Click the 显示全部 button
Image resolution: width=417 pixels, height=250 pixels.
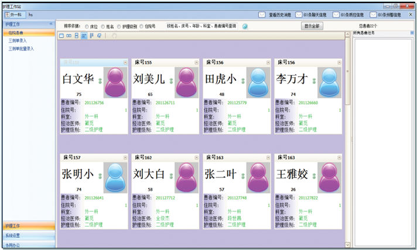coord(314,26)
